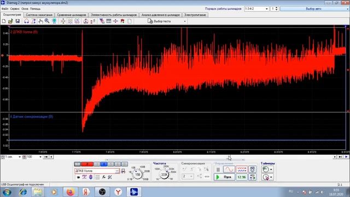
Task: Jump to the end of the recording
Action: coord(340,157)
